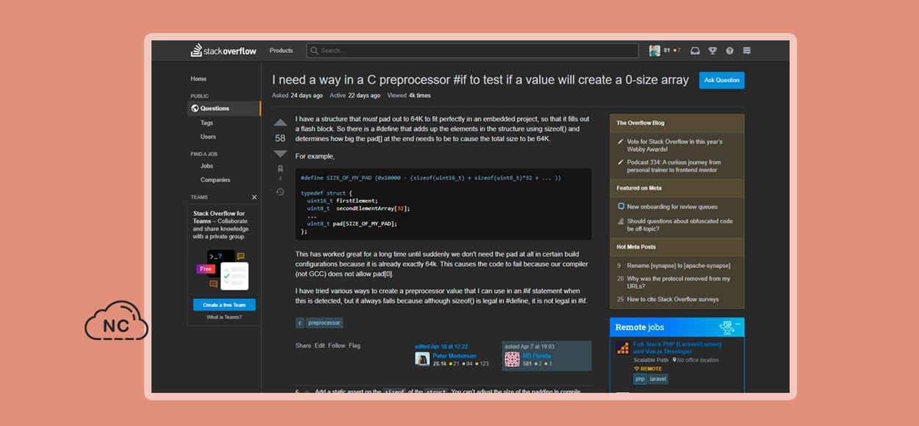This screenshot has height=426, width=919.
Task: Click the Teams promo illustration
Action: pos(224,270)
